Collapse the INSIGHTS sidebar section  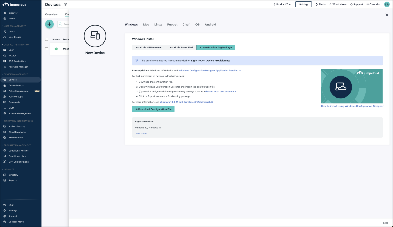tap(2, 169)
